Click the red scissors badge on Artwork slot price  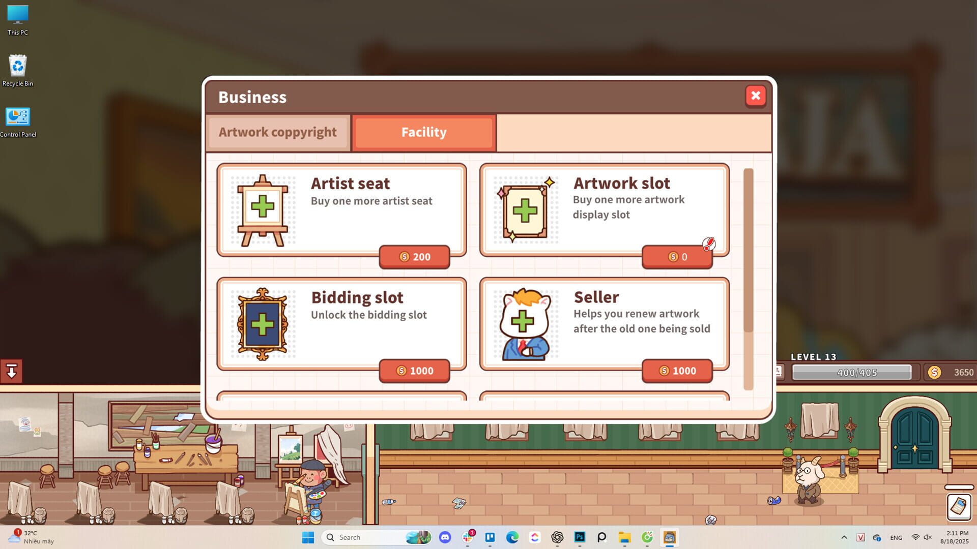708,244
